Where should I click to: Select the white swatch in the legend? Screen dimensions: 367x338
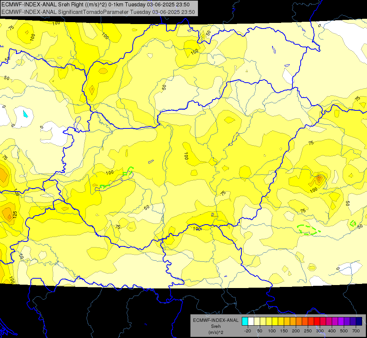click(x=251, y=321)
